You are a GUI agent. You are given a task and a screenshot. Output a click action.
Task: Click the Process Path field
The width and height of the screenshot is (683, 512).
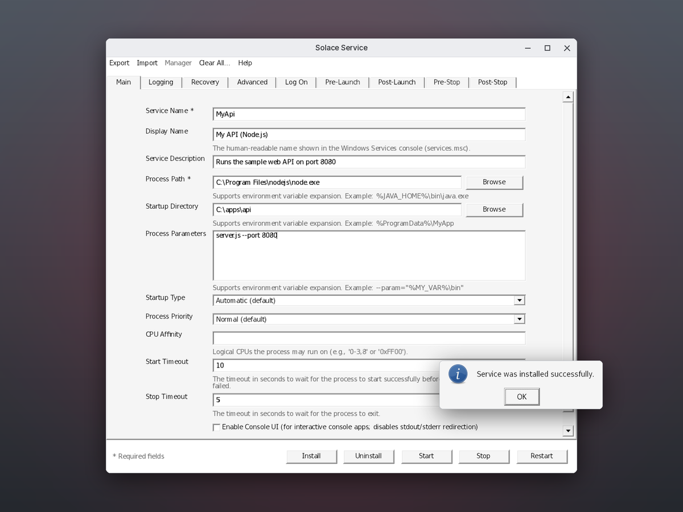tap(337, 183)
